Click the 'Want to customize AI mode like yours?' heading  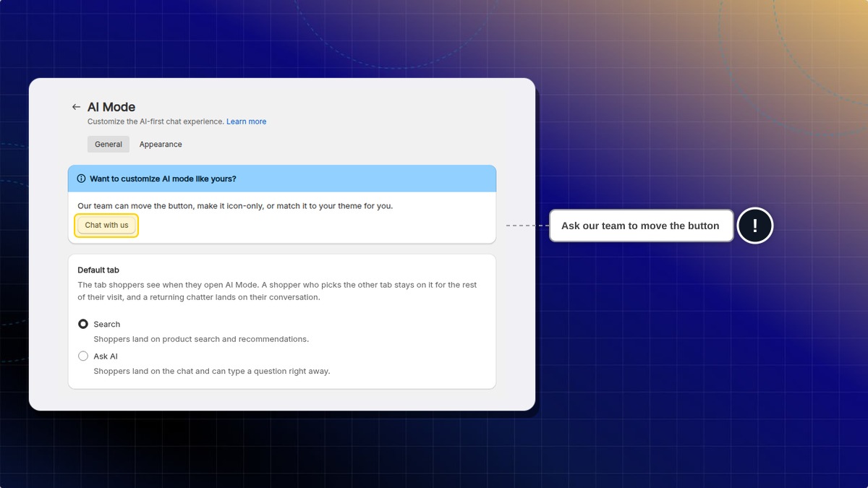tap(163, 179)
